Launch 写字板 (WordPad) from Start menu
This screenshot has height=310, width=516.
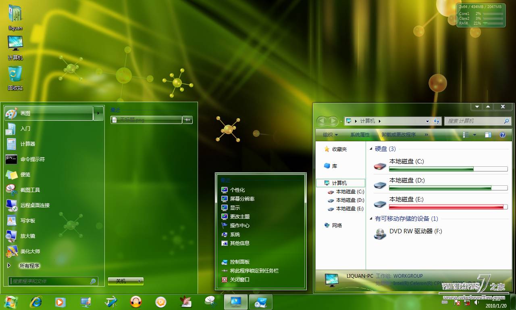pyautogui.click(x=54, y=221)
